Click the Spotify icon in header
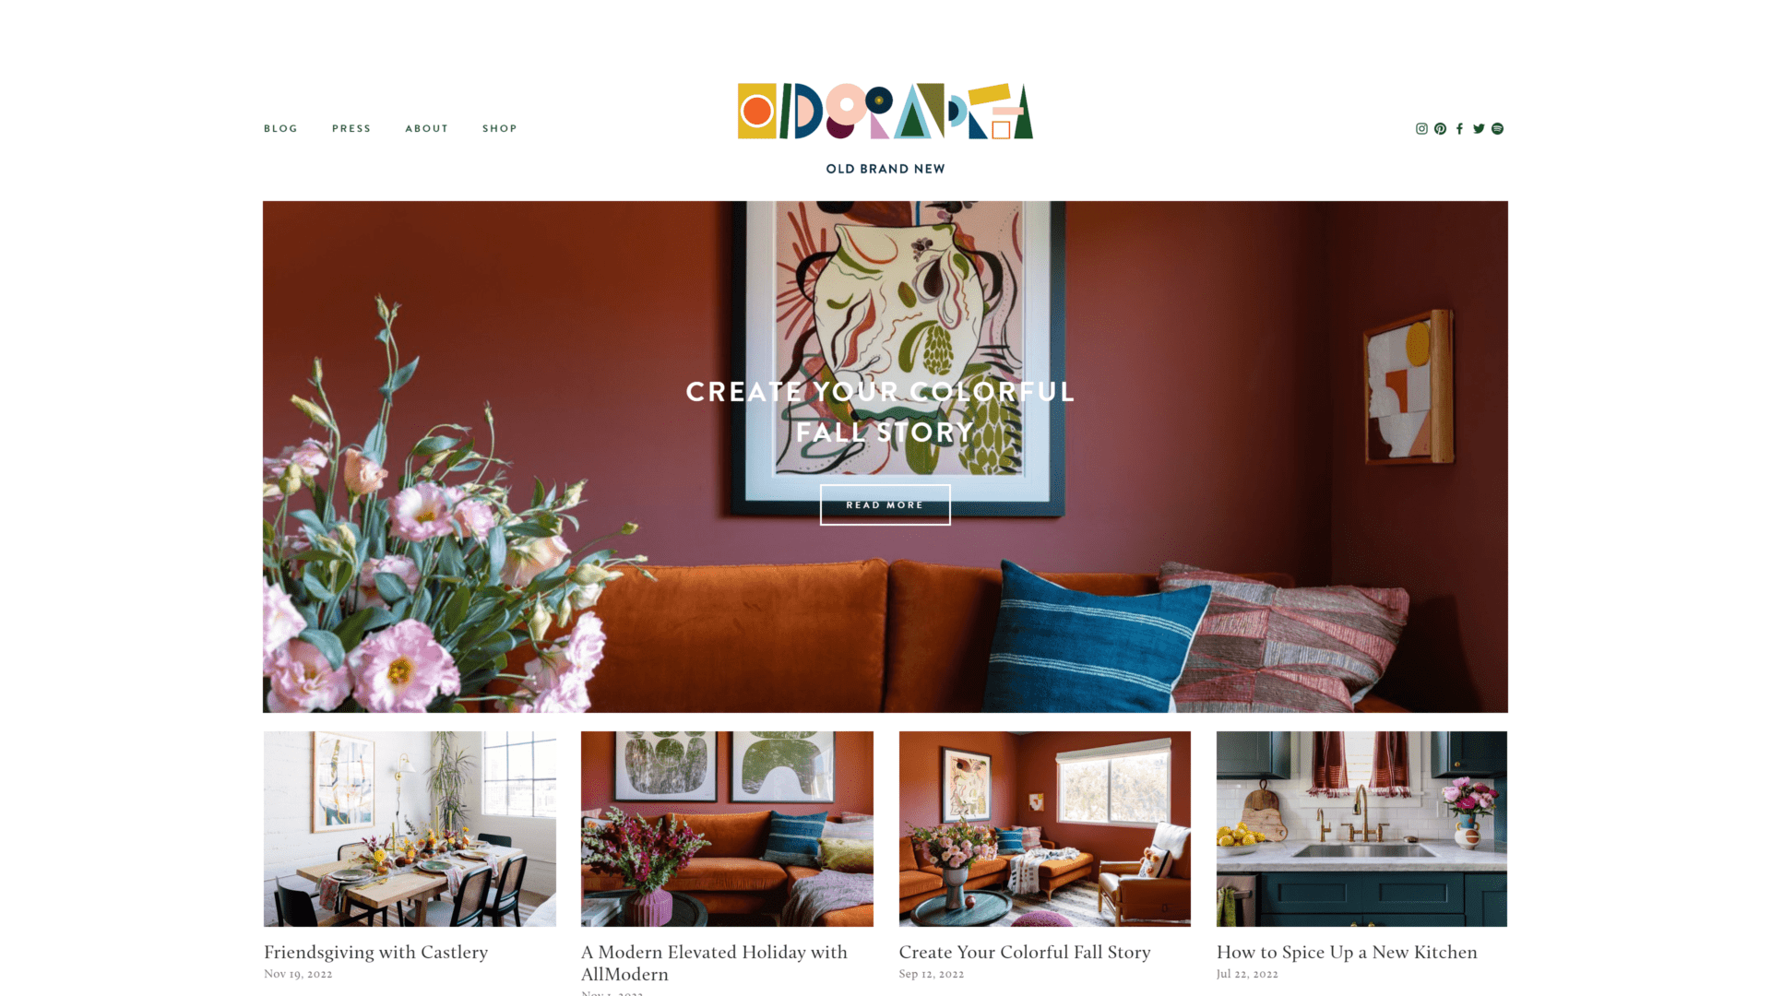The width and height of the screenshot is (1771, 996). pyautogui.click(x=1497, y=127)
